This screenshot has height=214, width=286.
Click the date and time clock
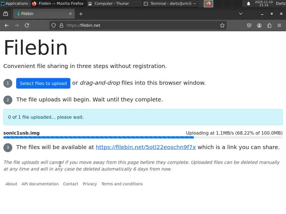tap(264, 3)
